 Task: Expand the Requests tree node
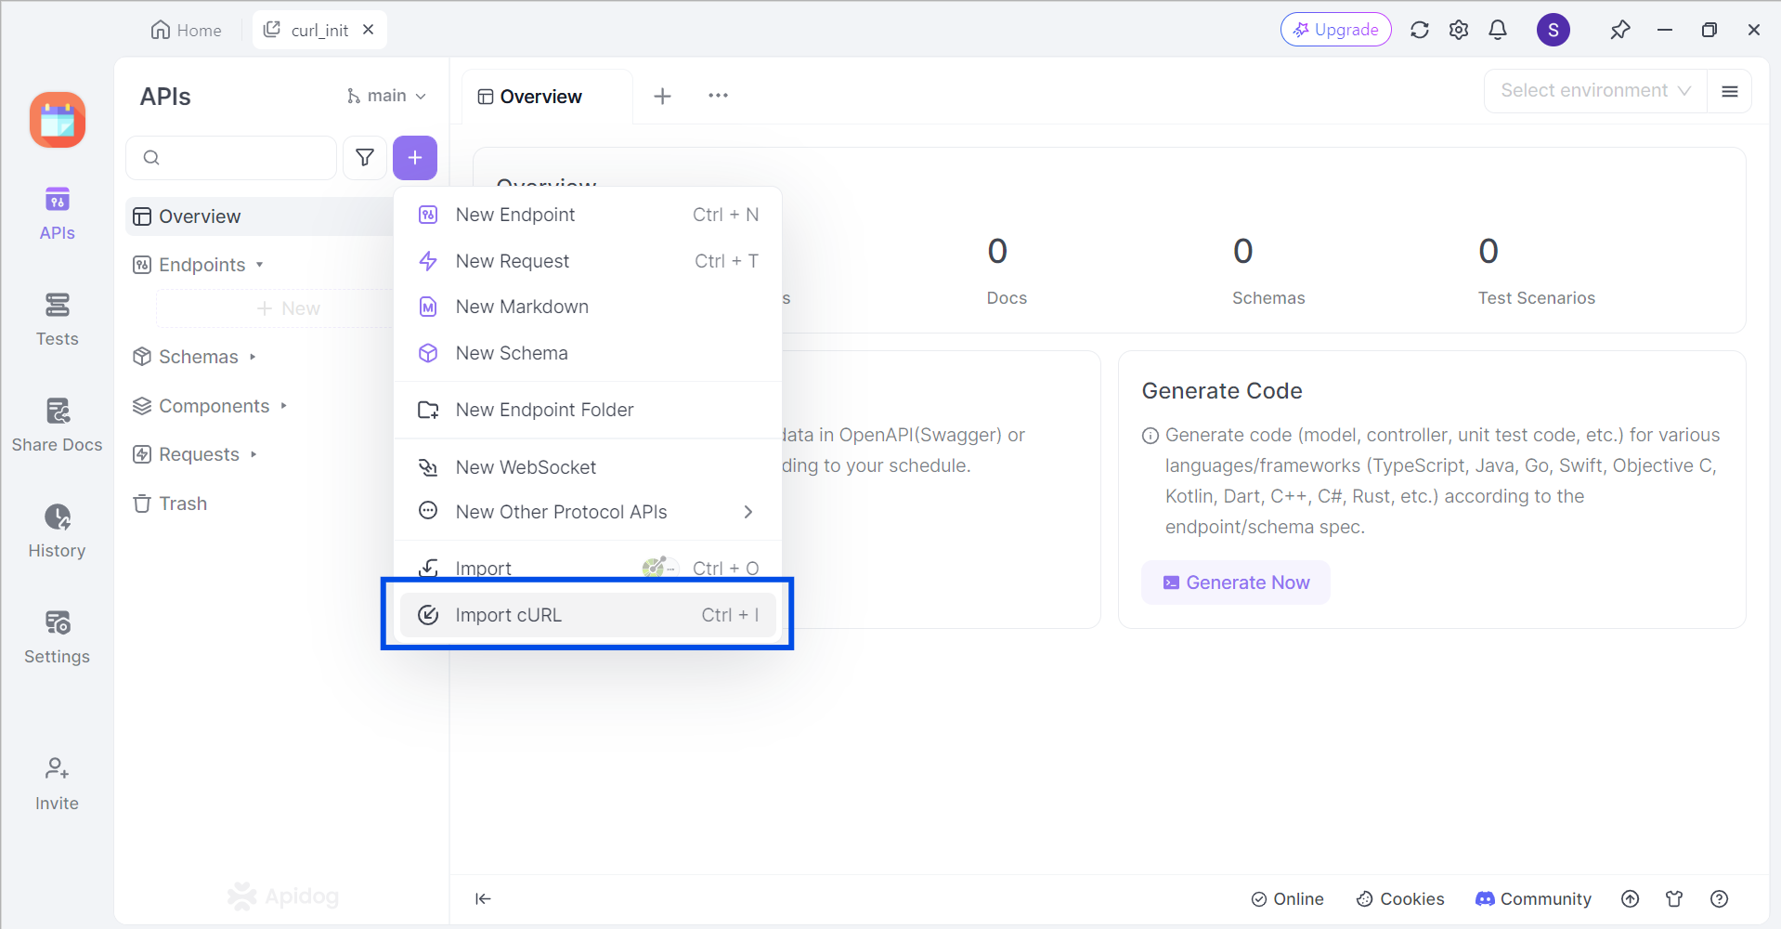tap(253, 454)
